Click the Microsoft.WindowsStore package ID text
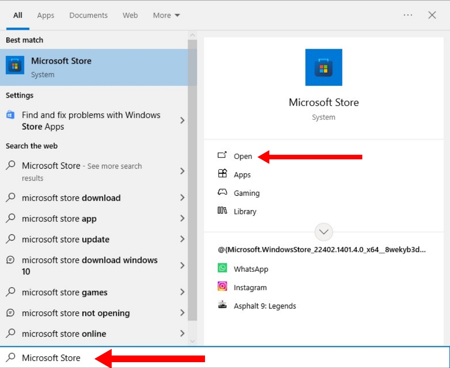450x368 pixels. click(321, 249)
